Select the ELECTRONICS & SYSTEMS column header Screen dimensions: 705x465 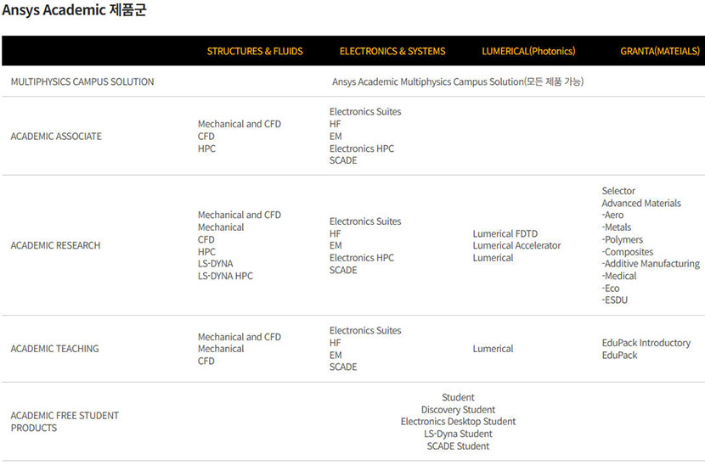tap(392, 51)
